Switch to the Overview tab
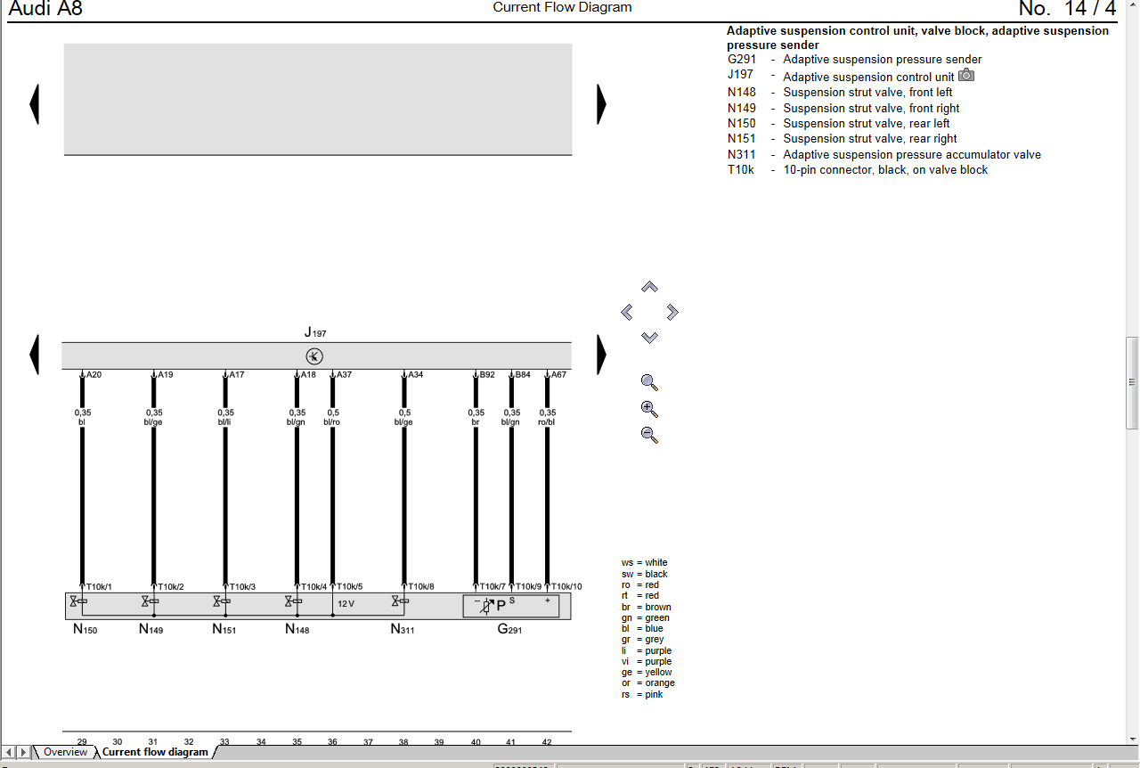Viewport: 1140px width, 768px height. 65,752
